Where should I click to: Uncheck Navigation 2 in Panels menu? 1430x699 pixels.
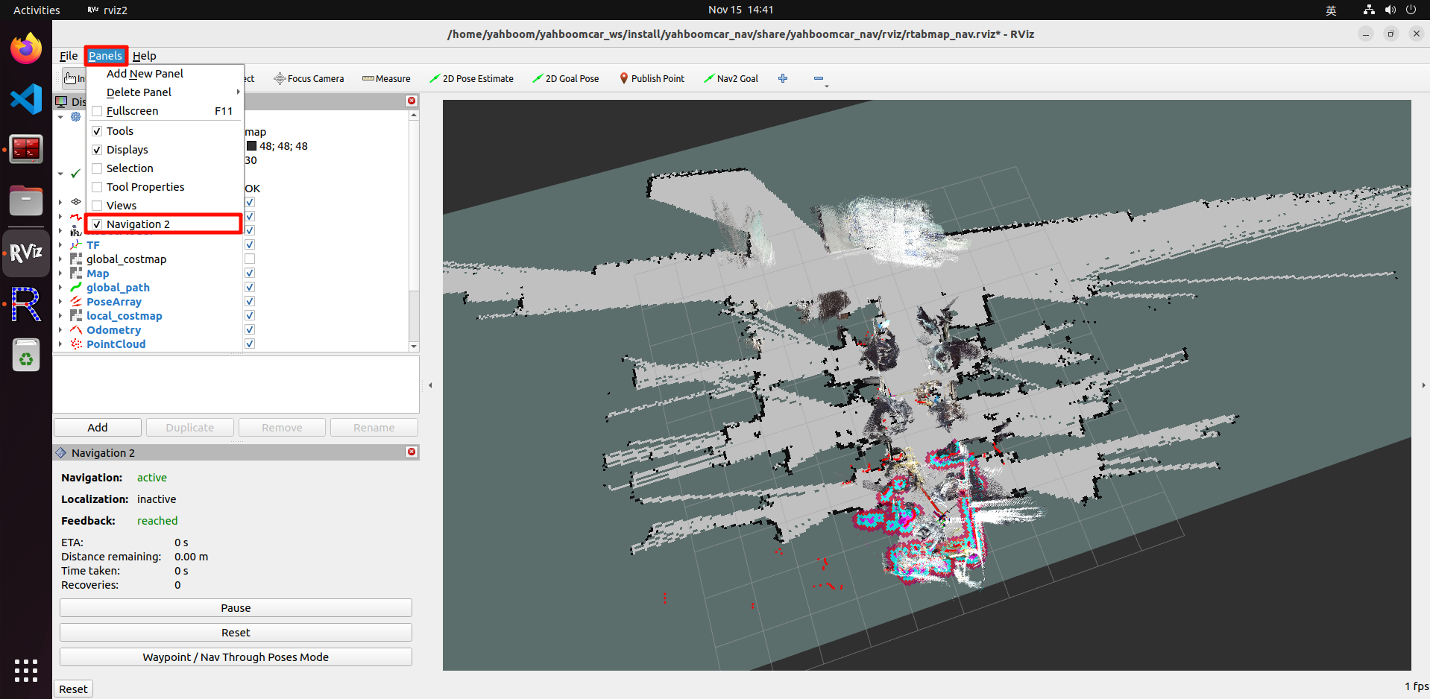coord(97,224)
